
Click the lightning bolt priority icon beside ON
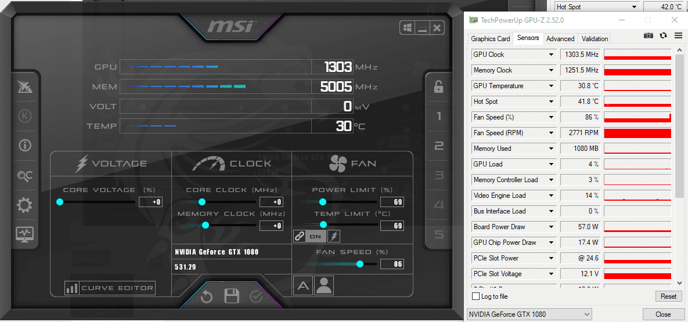coord(334,237)
